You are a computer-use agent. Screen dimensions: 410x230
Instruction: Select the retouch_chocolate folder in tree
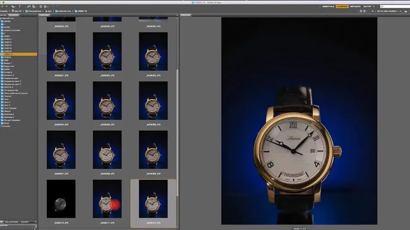pos(12,30)
